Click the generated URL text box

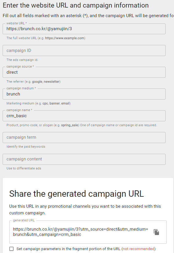[80, 232]
